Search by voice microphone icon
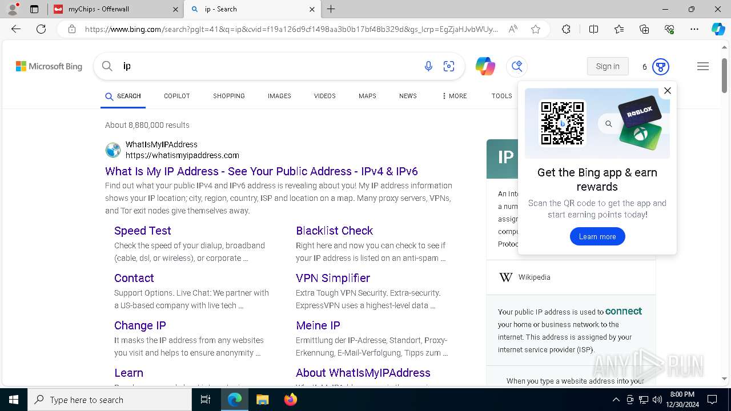Viewport: 731px width, 411px height. (428, 66)
